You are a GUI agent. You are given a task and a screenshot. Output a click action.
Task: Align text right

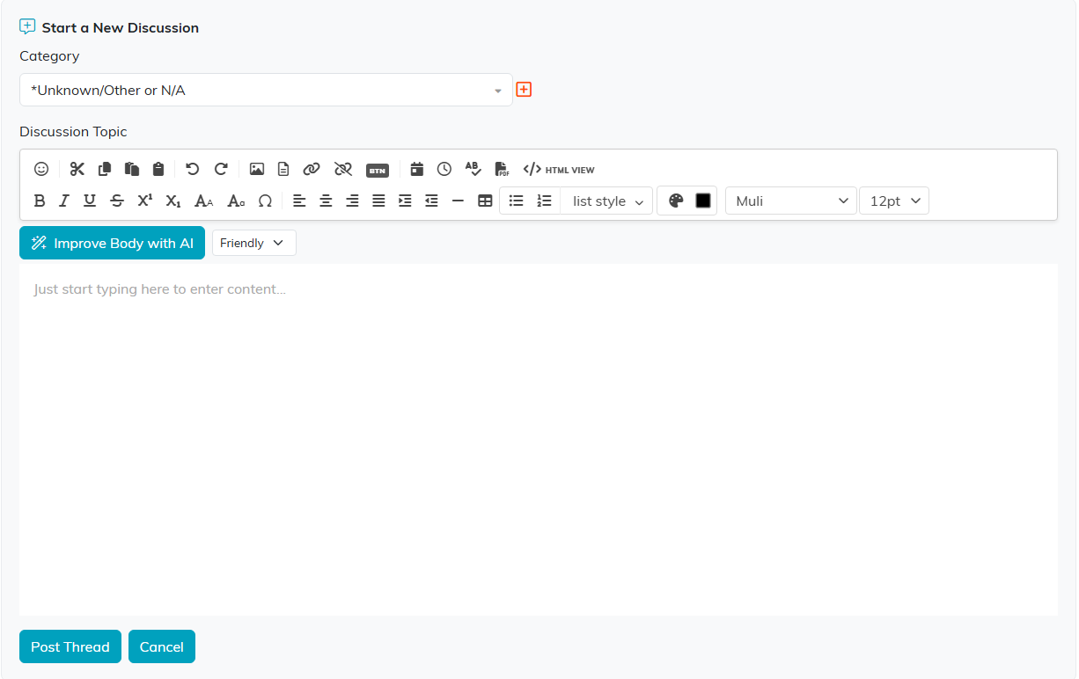coord(352,201)
